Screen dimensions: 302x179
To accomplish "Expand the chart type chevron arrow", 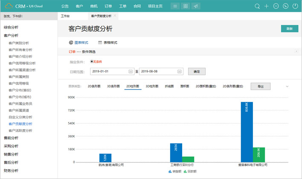I will (x=287, y=86).
